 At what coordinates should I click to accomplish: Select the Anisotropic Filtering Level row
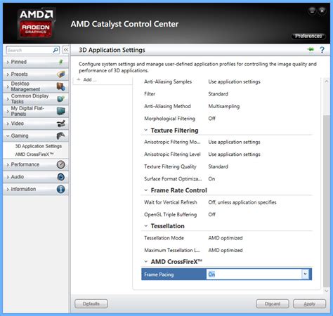pyautogui.click(x=227, y=154)
